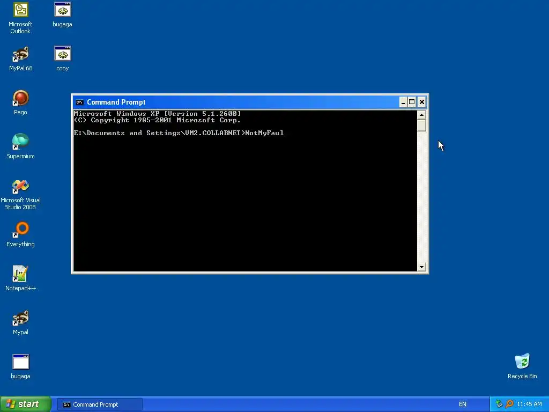
Task: Minimize the Command Prompt window
Action: point(403,102)
